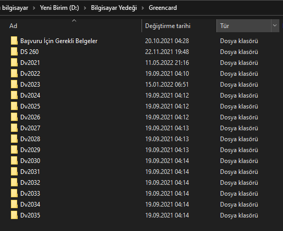
Task: Click the Greencard breadcrumb segment
Action: coord(163,8)
